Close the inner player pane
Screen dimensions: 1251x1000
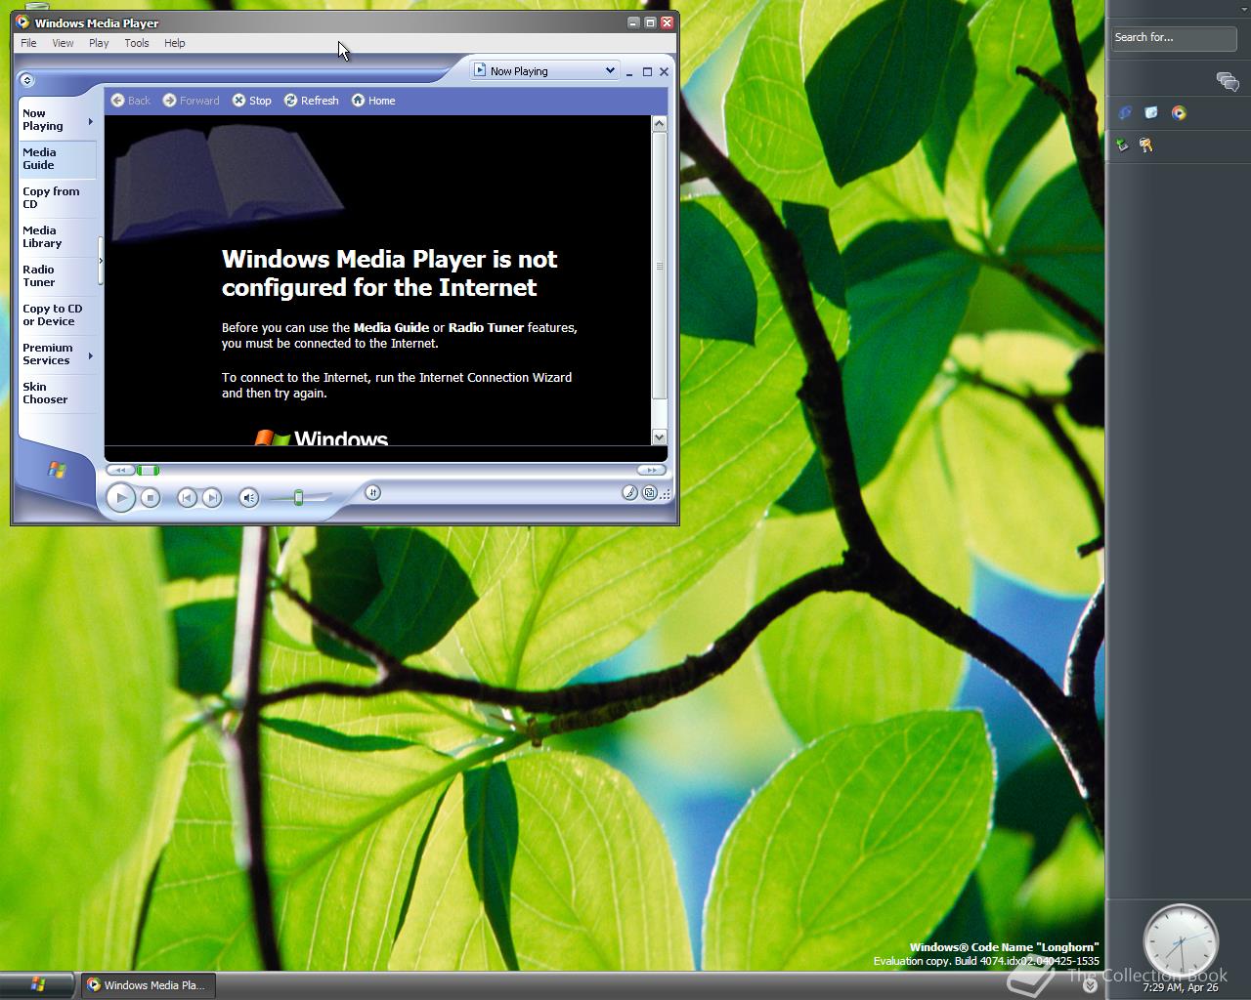pos(665,72)
